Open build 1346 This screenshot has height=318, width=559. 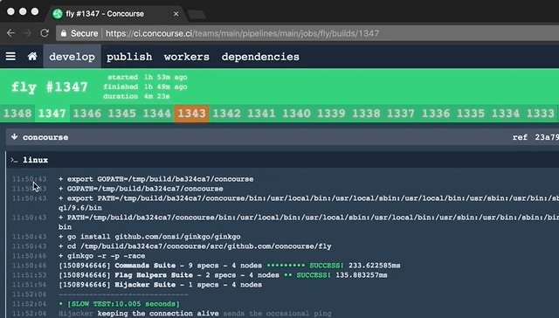coord(87,114)
